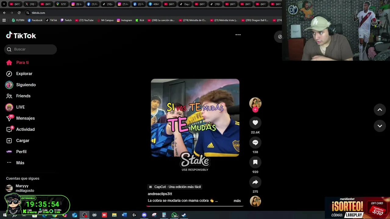Reload the current page
Screen dimensions: 390x219
pos(19,13)
